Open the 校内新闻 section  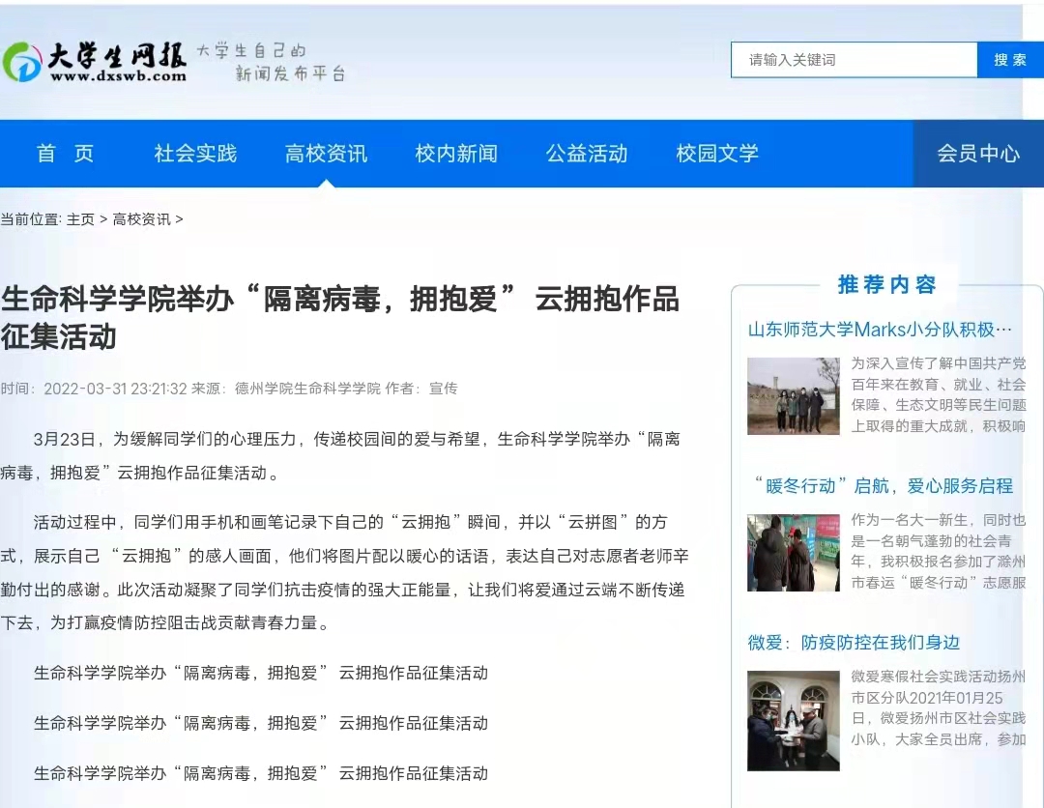pos(455,154)
